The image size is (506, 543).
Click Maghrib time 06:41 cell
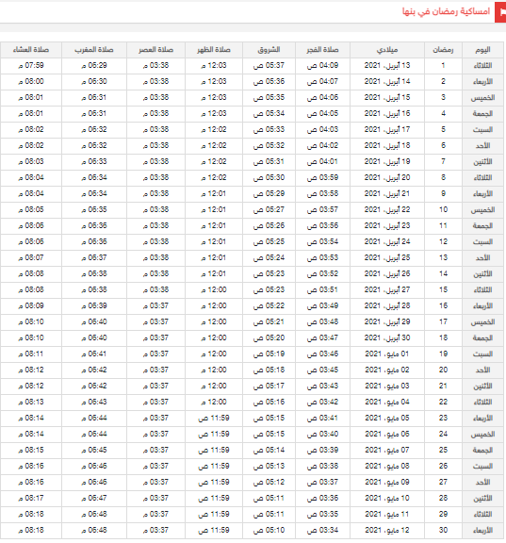click(94, 354)
